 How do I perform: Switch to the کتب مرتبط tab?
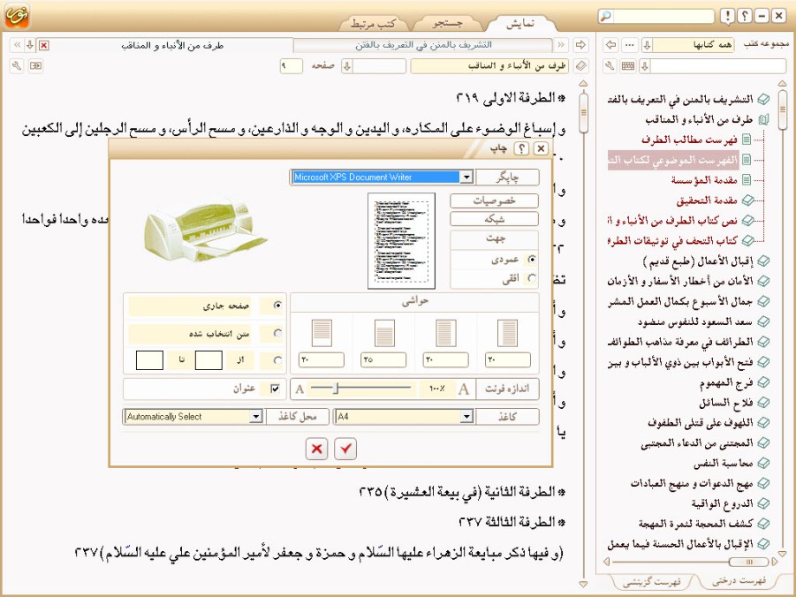tap(373, 23)
